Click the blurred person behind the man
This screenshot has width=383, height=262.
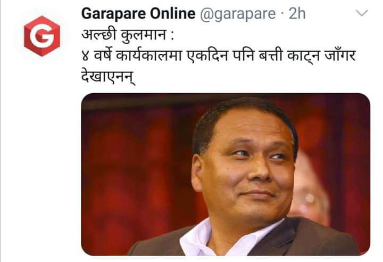[x=310, y=191]
